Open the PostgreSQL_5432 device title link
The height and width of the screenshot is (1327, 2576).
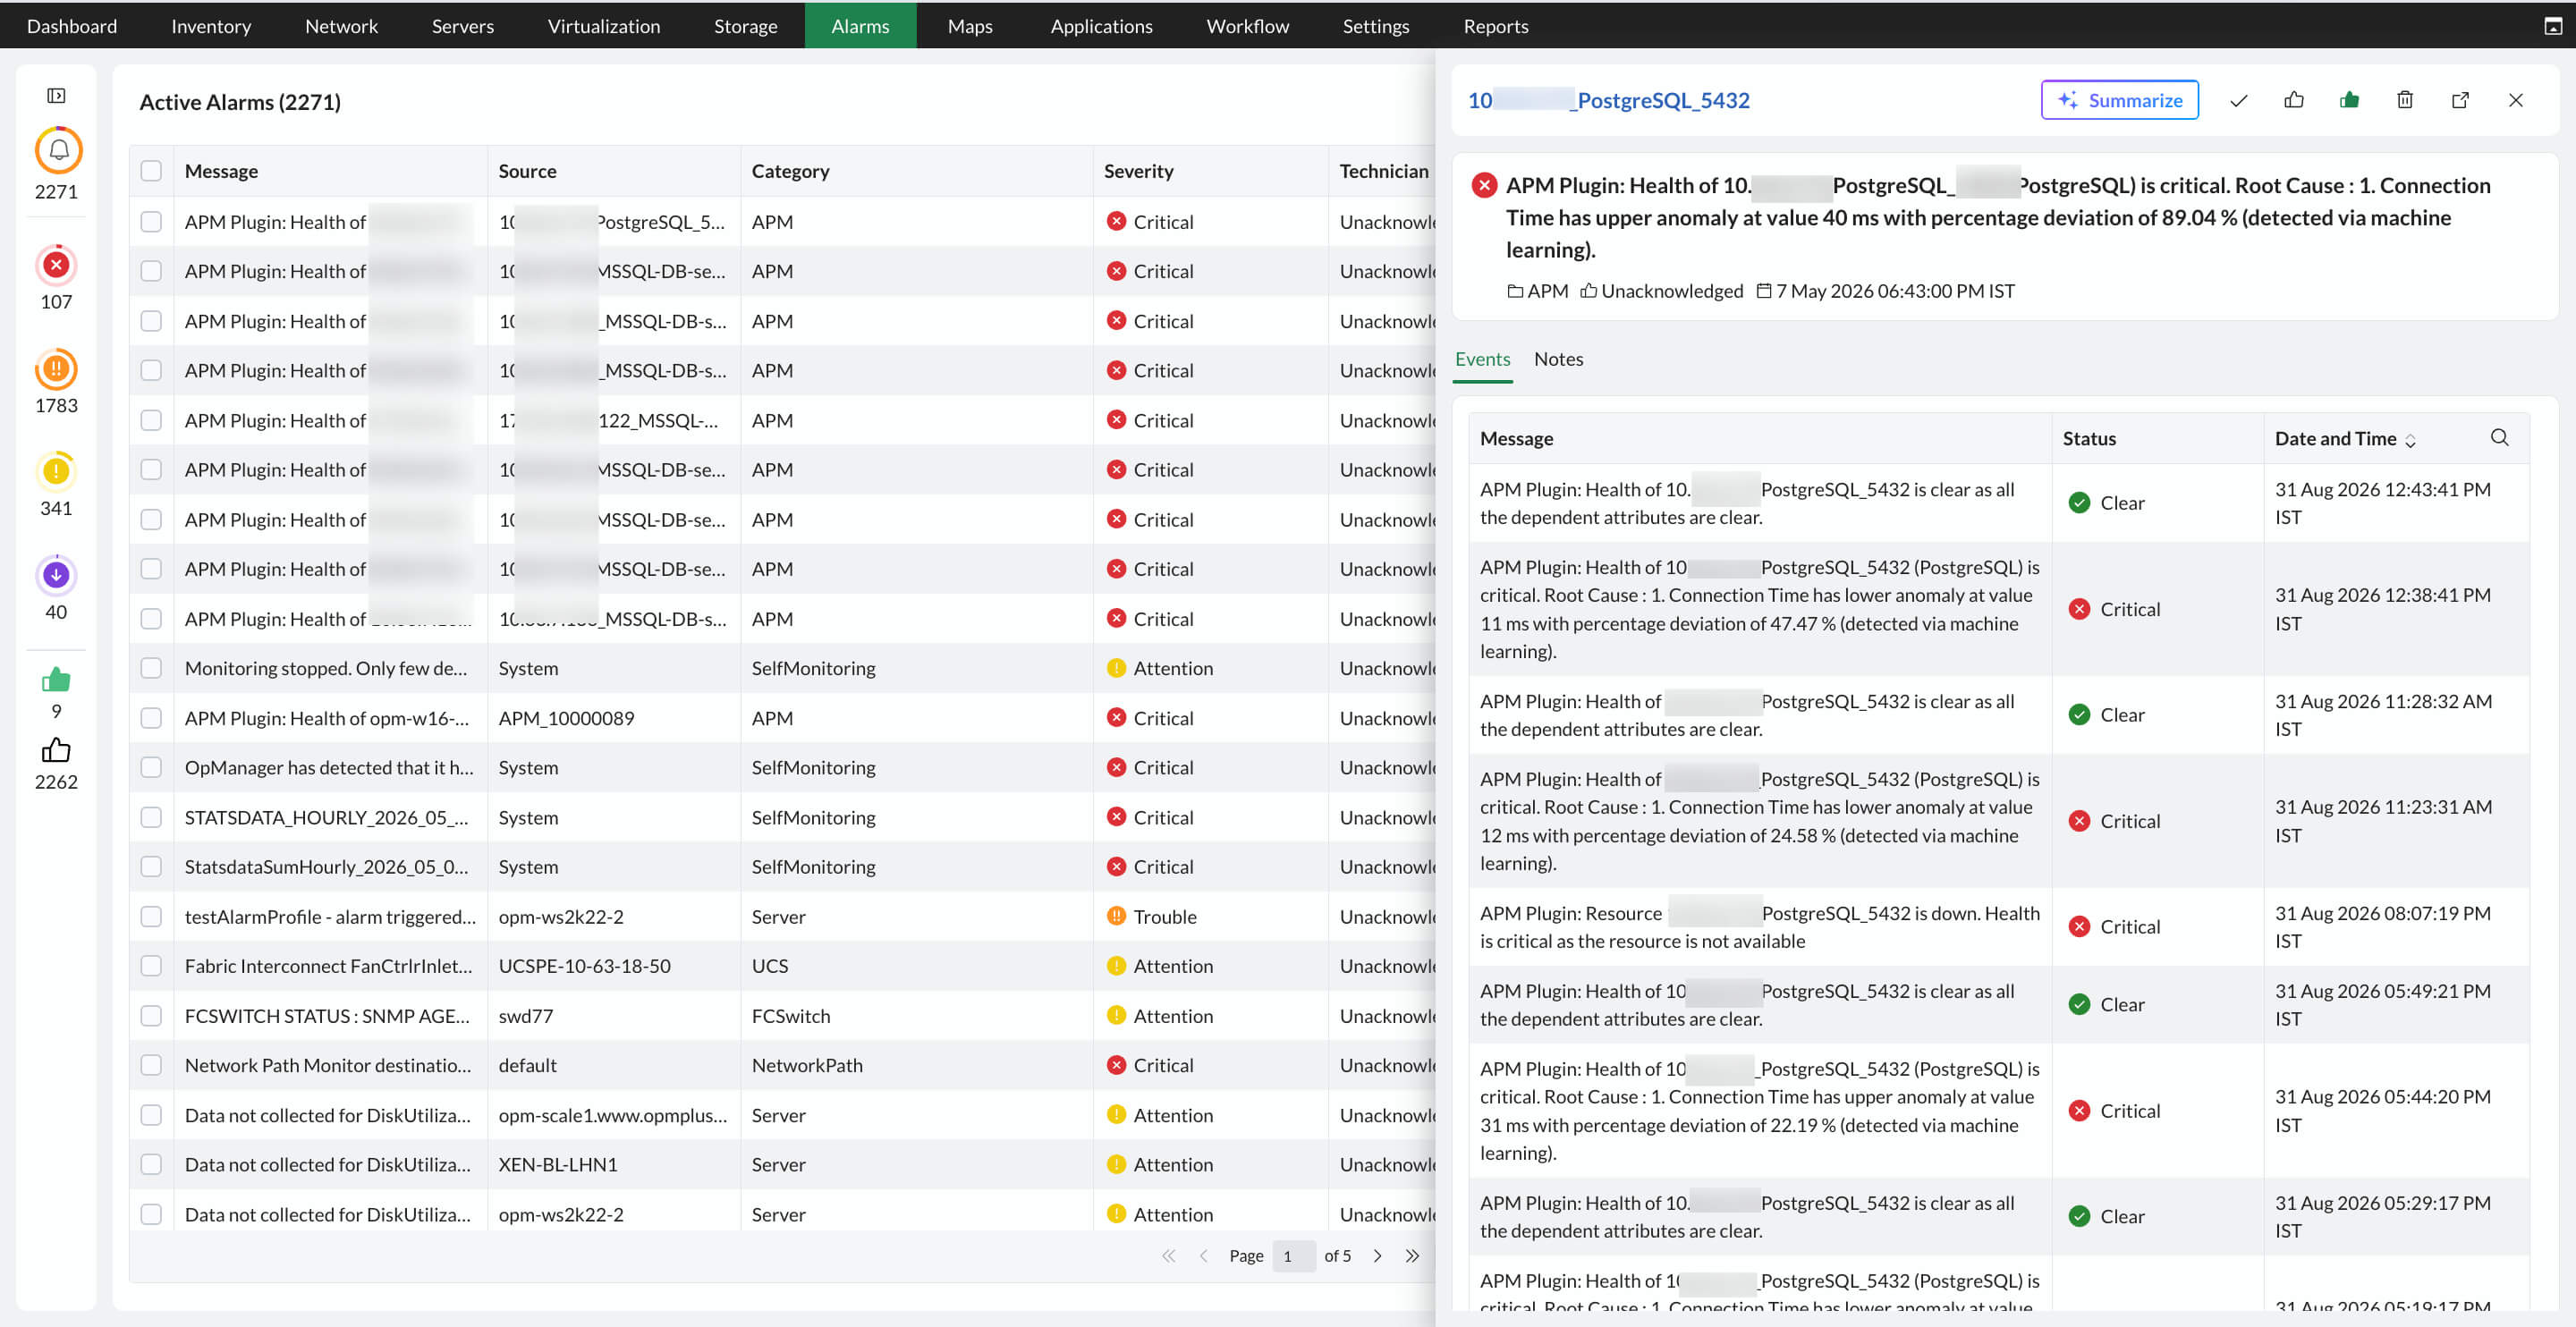point(1608,100)
